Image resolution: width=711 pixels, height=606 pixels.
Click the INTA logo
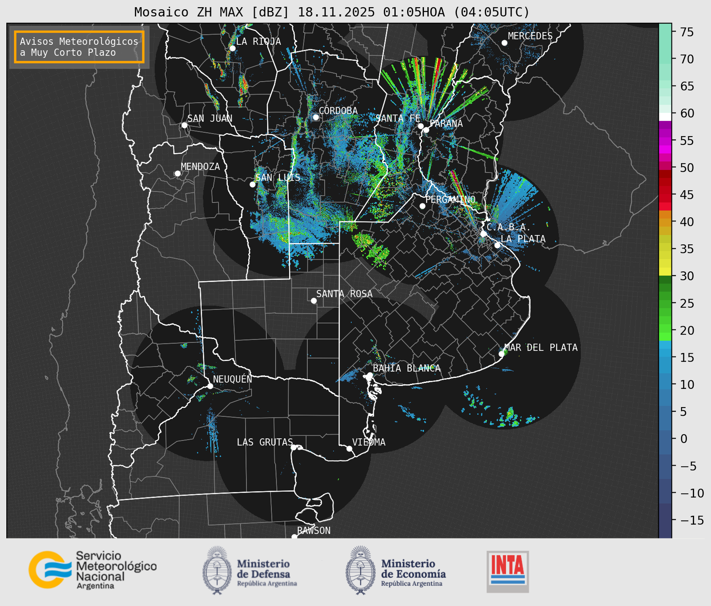click(508, 571)
